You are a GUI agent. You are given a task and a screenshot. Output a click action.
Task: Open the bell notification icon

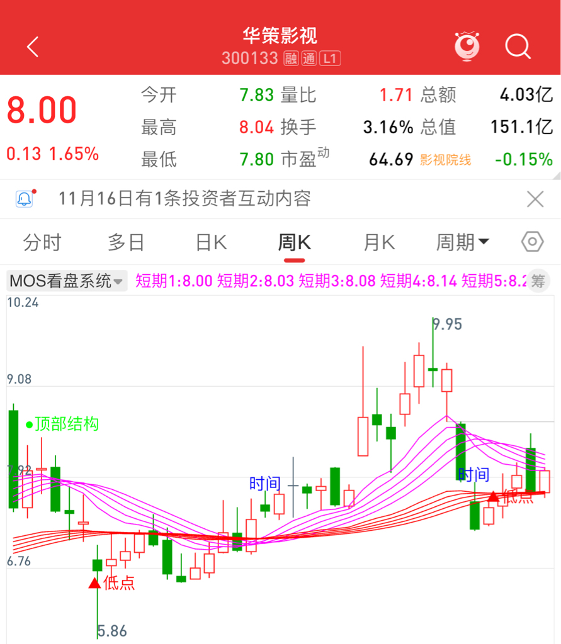25,199
